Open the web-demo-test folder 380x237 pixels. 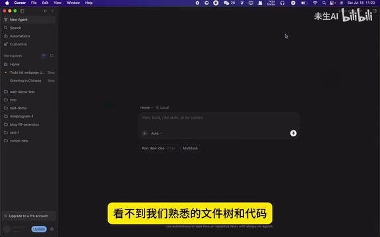[28, 92]
